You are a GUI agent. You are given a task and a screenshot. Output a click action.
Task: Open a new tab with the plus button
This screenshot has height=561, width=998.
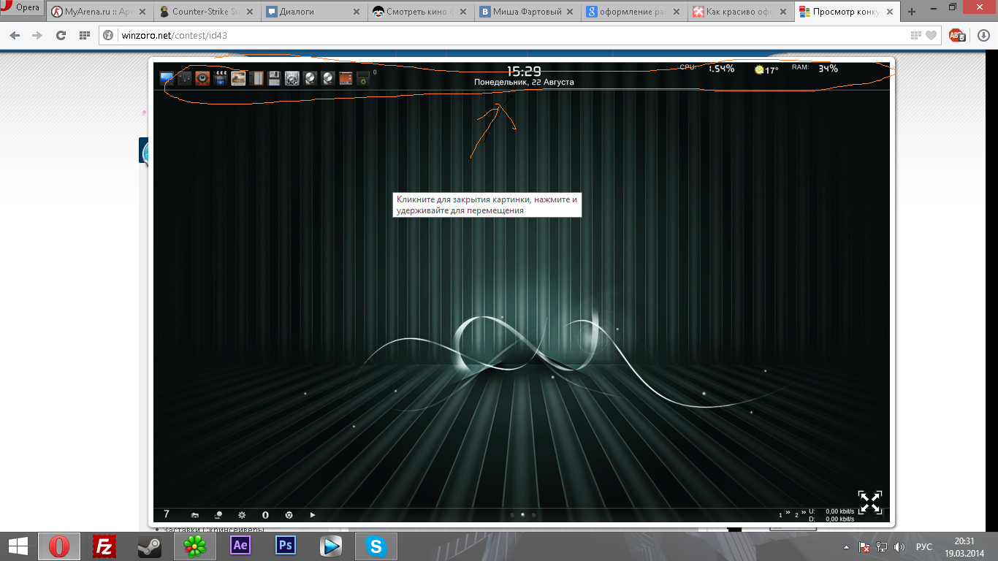point(911,12)
